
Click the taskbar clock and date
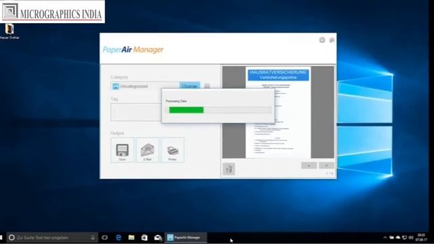421,237
